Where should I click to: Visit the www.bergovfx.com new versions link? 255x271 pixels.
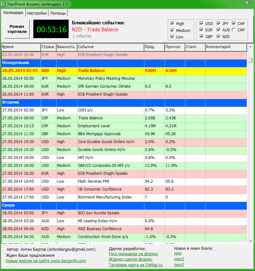click(x=46, y=261)
